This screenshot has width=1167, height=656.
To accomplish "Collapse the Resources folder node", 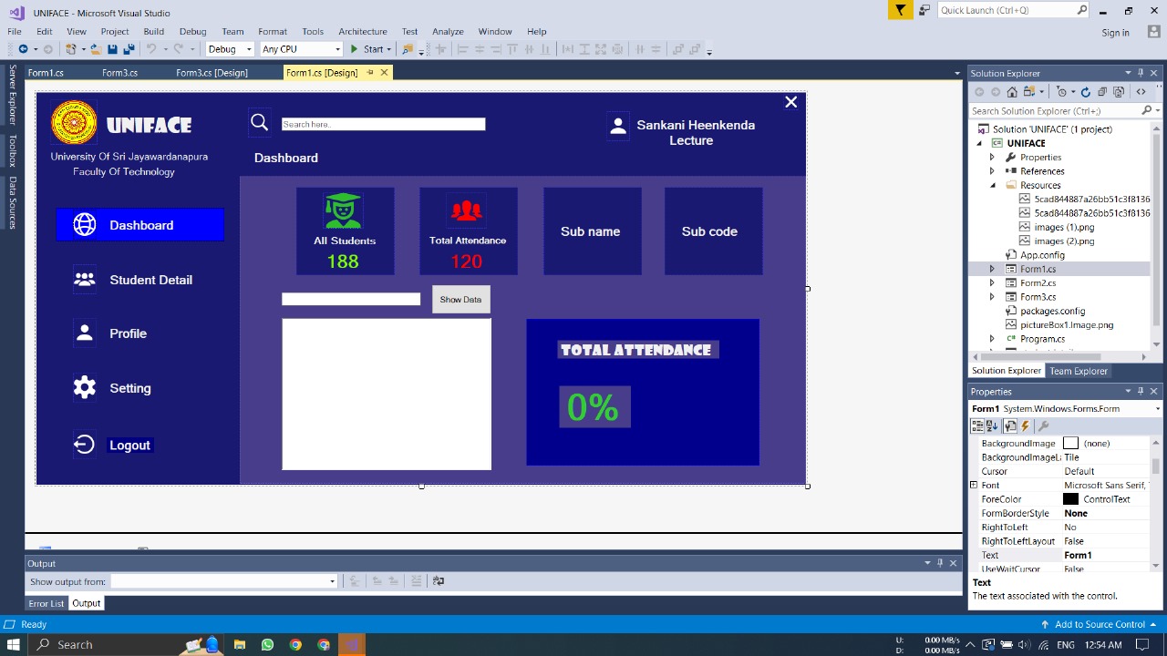I will [x=992, y=185].
